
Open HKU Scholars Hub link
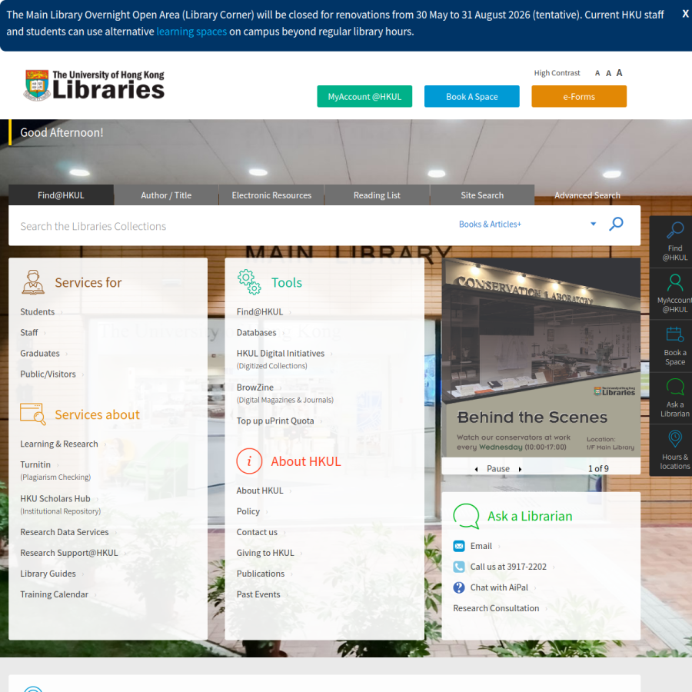(55, 498)
